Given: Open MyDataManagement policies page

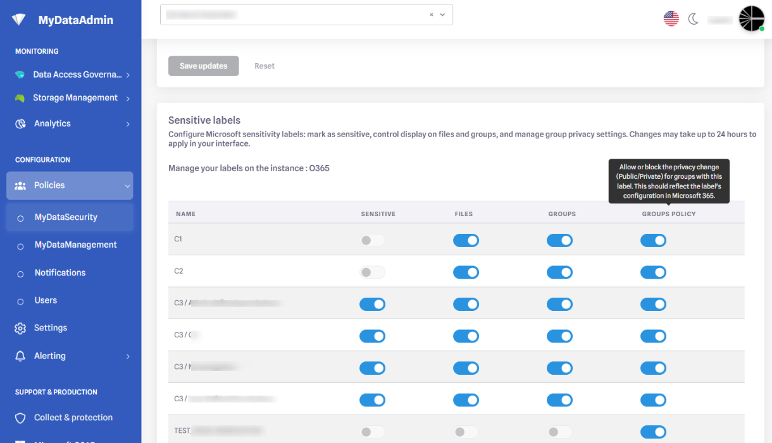Looking at the screenshot, I should pyautogui.click(x=75, y=245).
